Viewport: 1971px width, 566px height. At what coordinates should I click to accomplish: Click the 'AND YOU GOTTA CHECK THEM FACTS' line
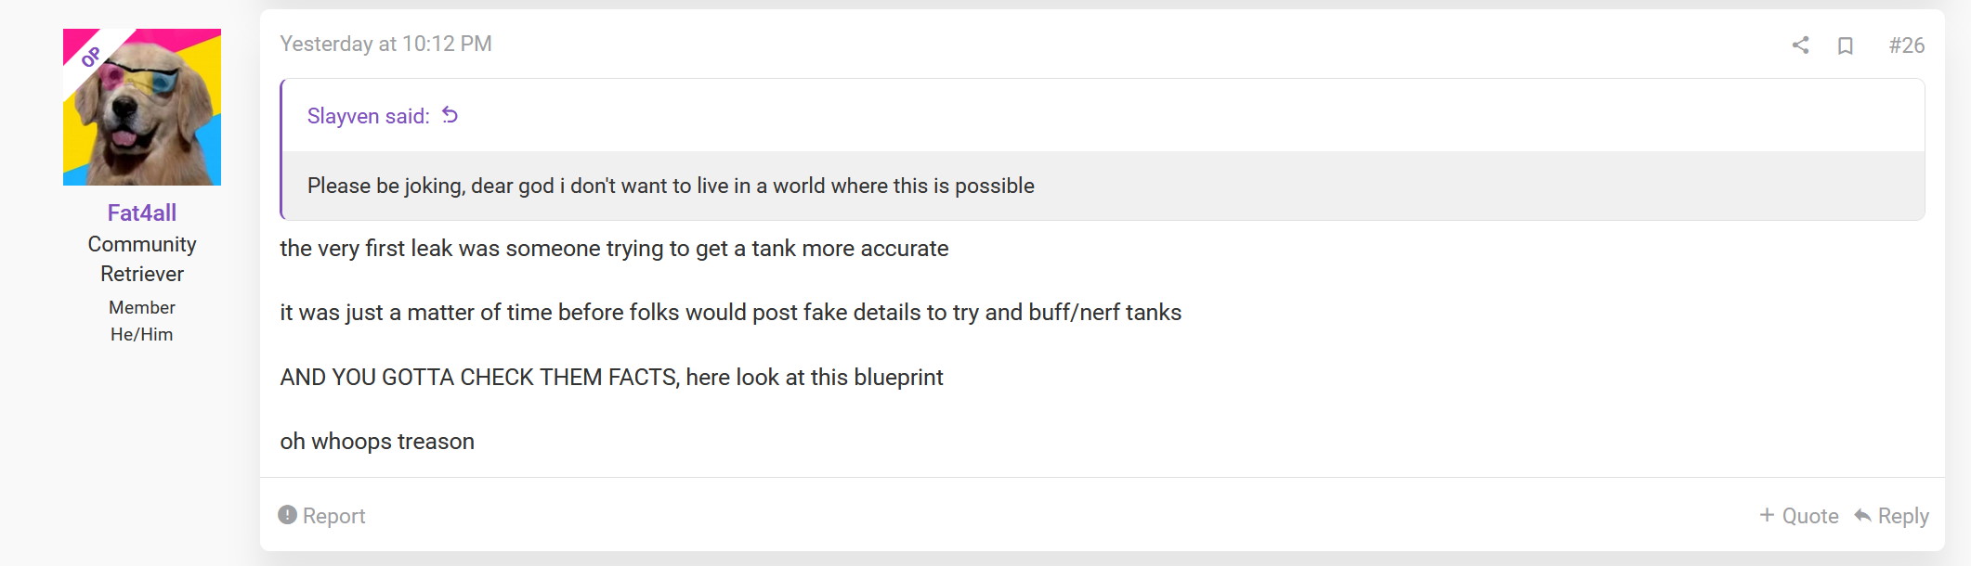[x=611, y=377]
